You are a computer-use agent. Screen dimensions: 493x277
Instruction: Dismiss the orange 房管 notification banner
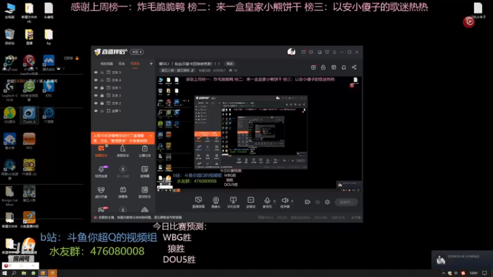(151, 135)
